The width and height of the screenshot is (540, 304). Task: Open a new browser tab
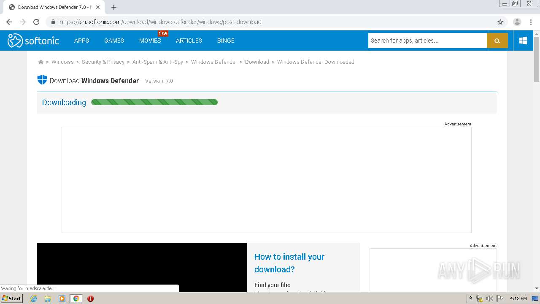[x=114, y=7]
